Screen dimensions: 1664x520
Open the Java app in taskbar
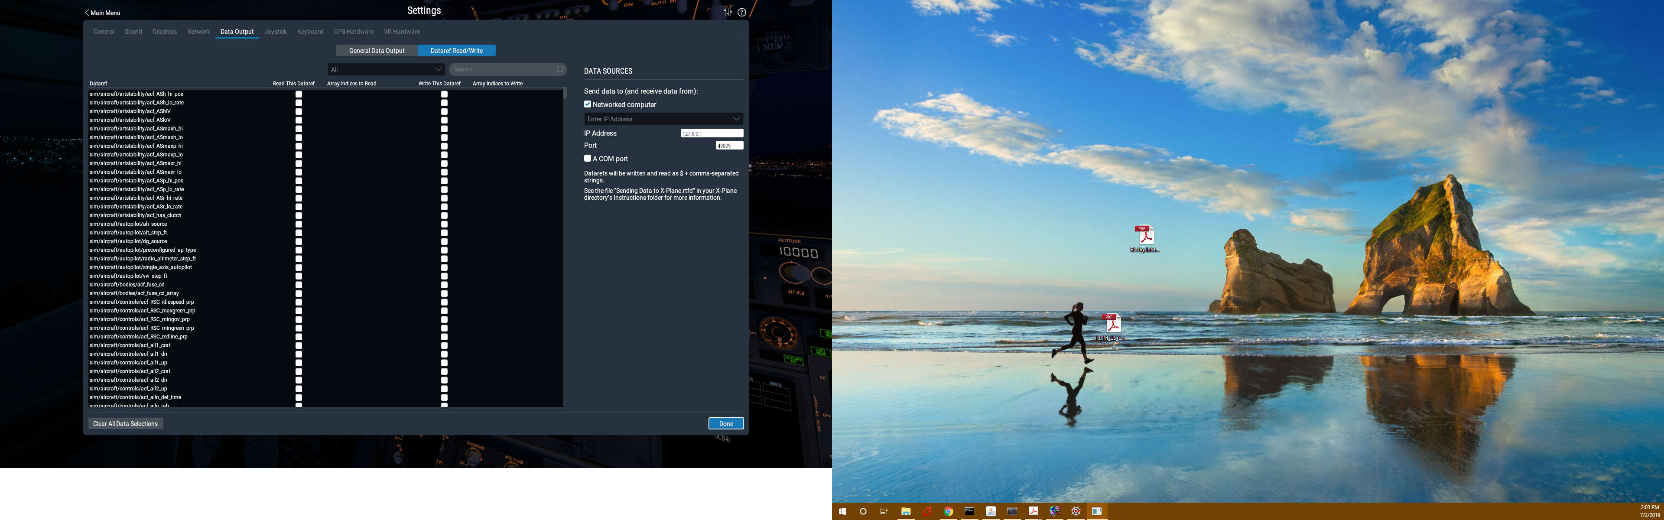click(991, 511)
